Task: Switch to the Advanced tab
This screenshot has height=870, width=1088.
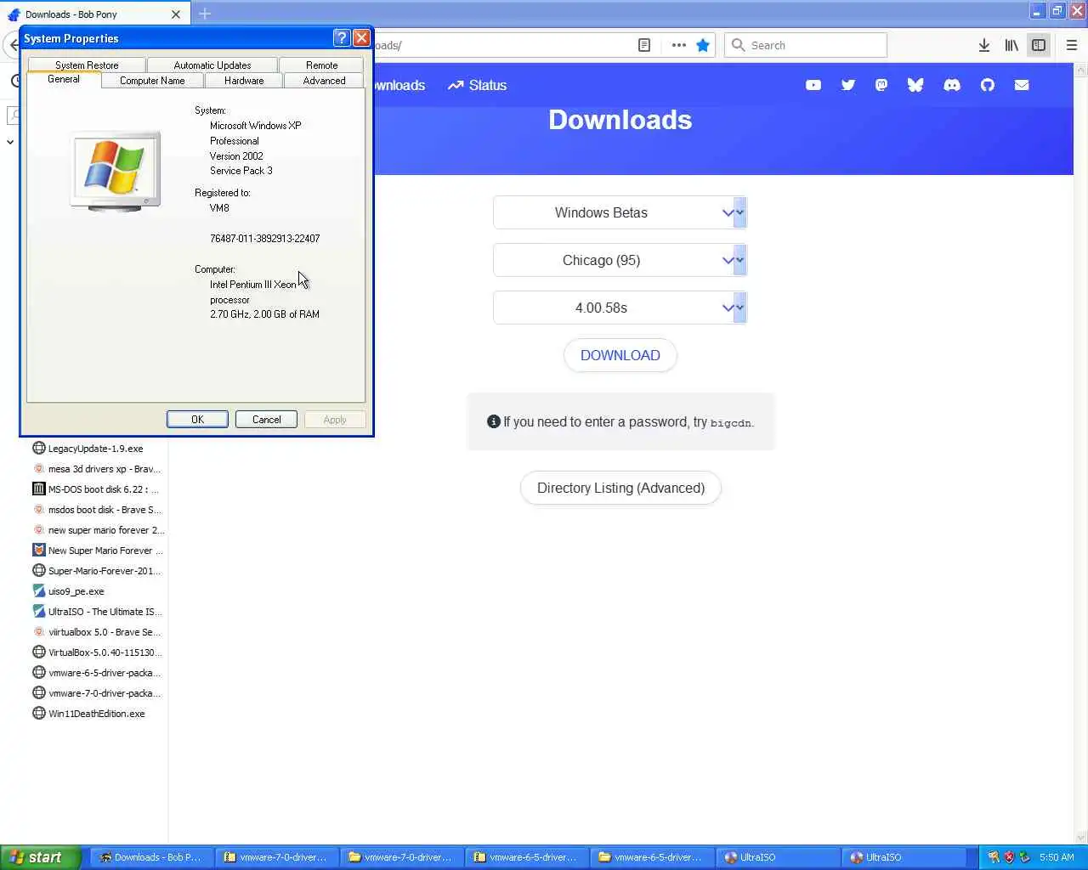Action: click(324, 81)
